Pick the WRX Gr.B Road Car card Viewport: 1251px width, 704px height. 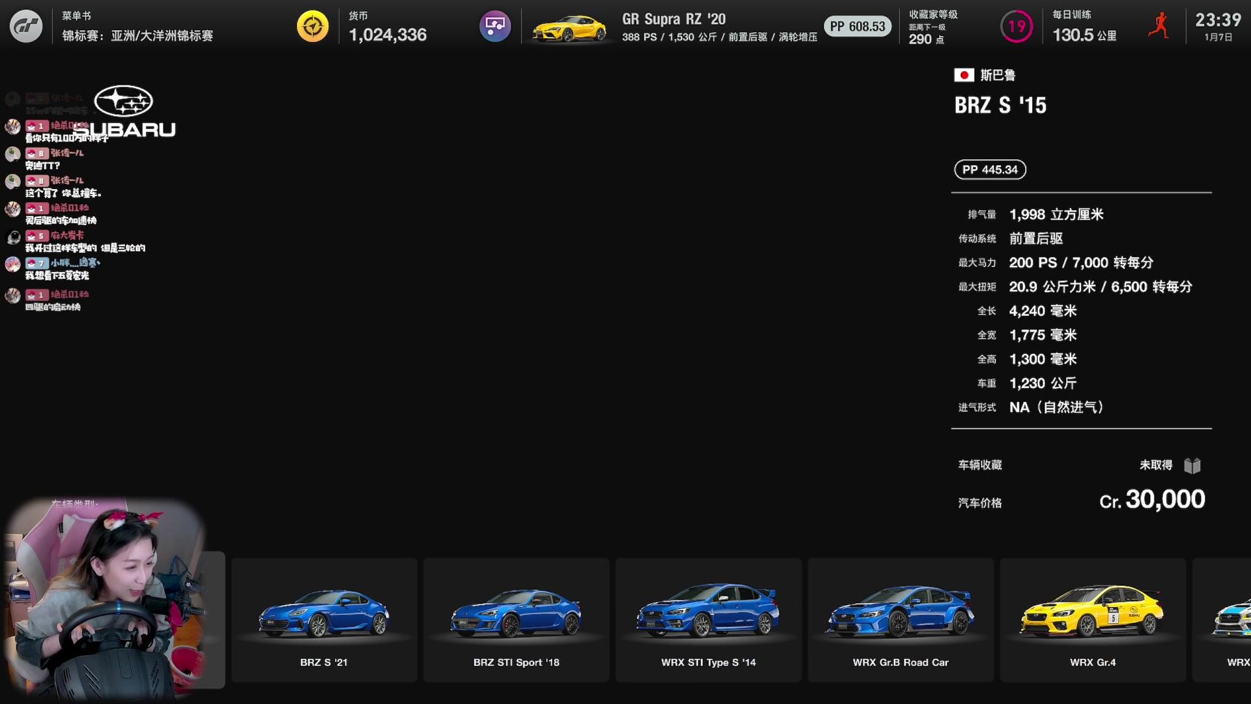[900, 620]
